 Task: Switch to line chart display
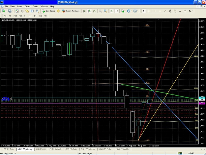95,11
